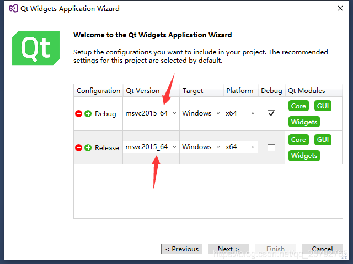The height and width of the screenshot is (264, 353).
Task: Click the Debug column header
Action: 271,90
